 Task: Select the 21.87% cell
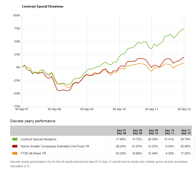137,146
